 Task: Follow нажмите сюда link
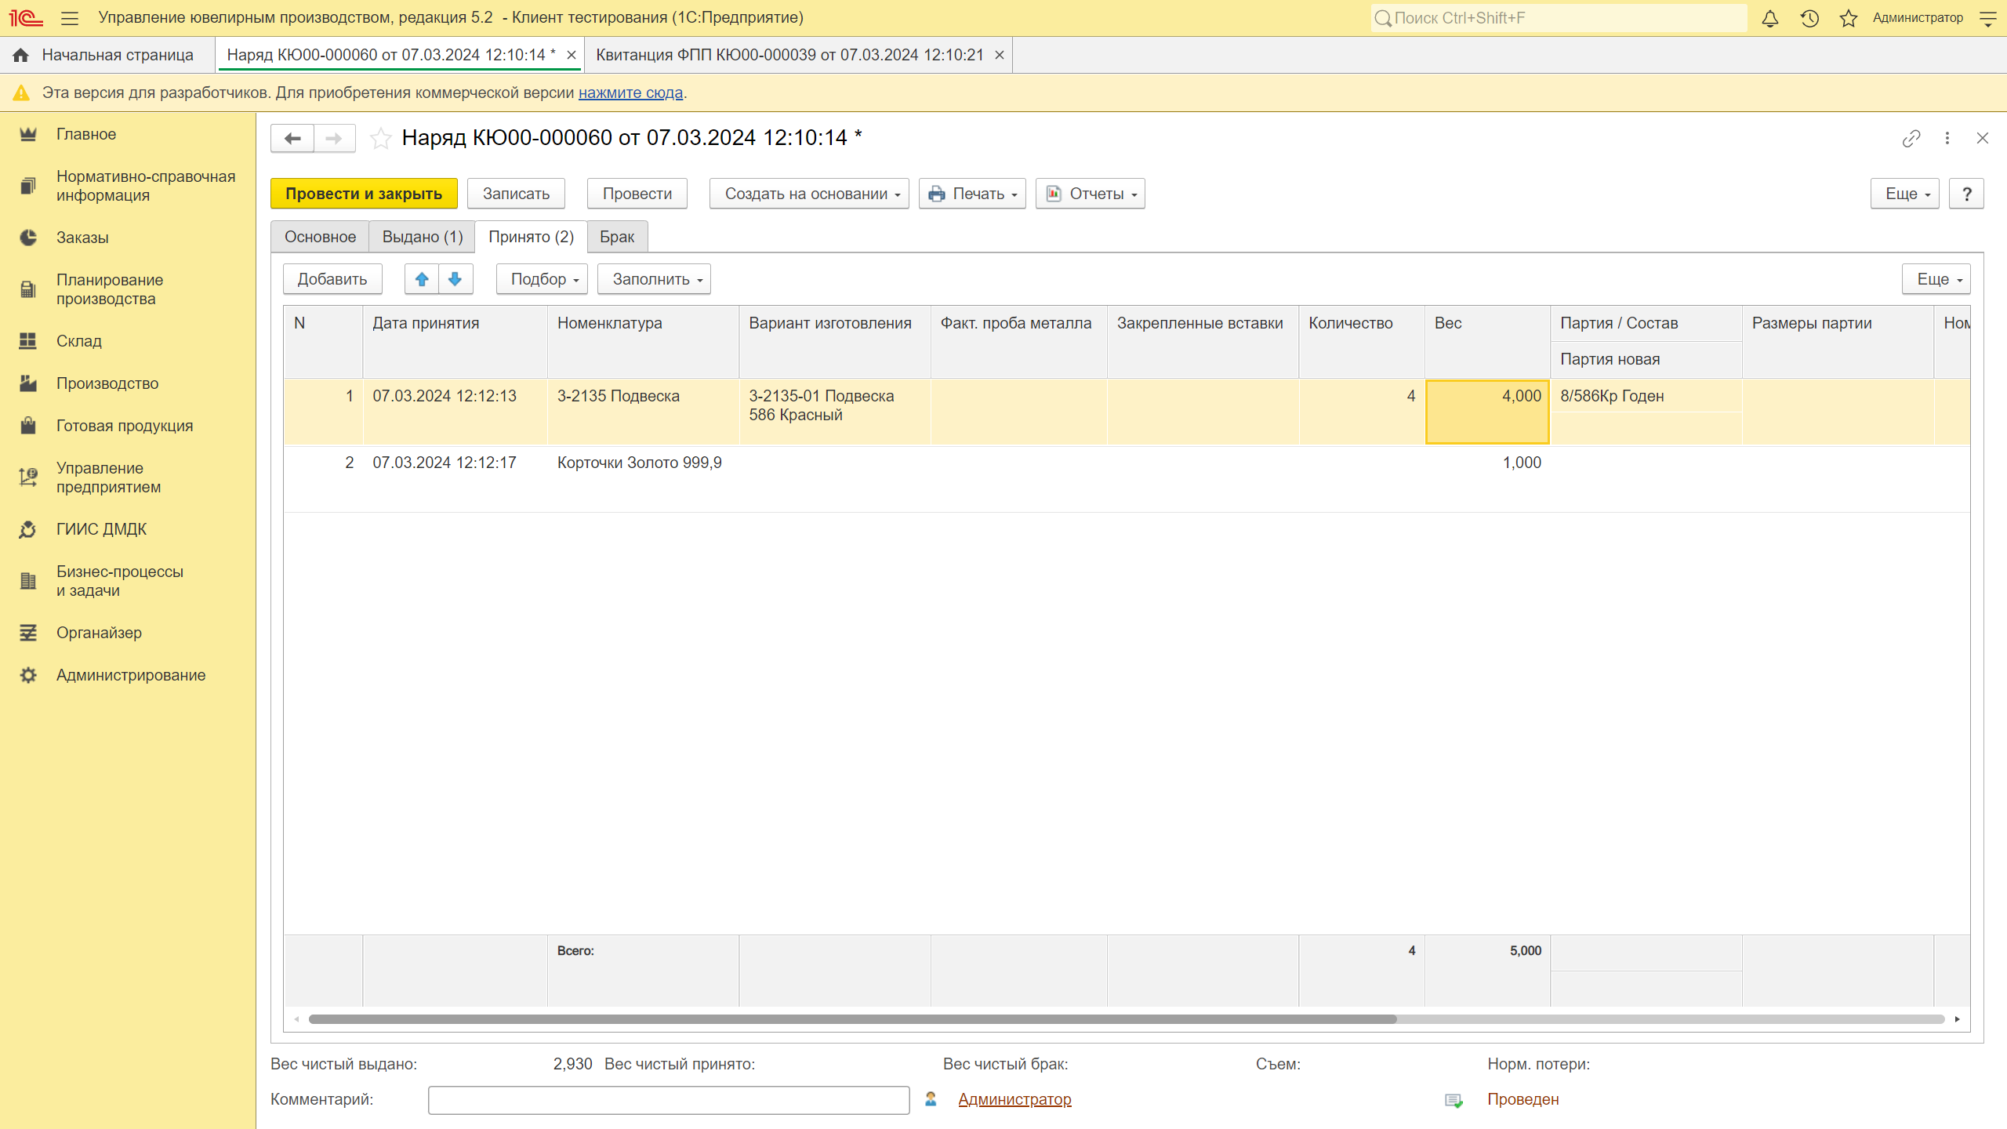click(x=630, y=93)
